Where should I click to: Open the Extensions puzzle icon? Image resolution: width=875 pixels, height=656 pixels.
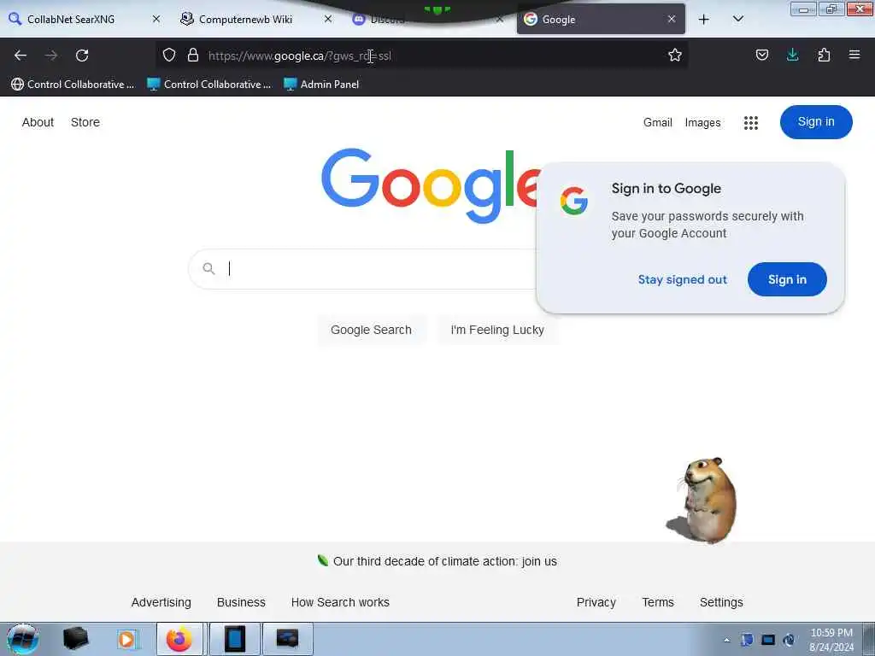coord(824,55)
